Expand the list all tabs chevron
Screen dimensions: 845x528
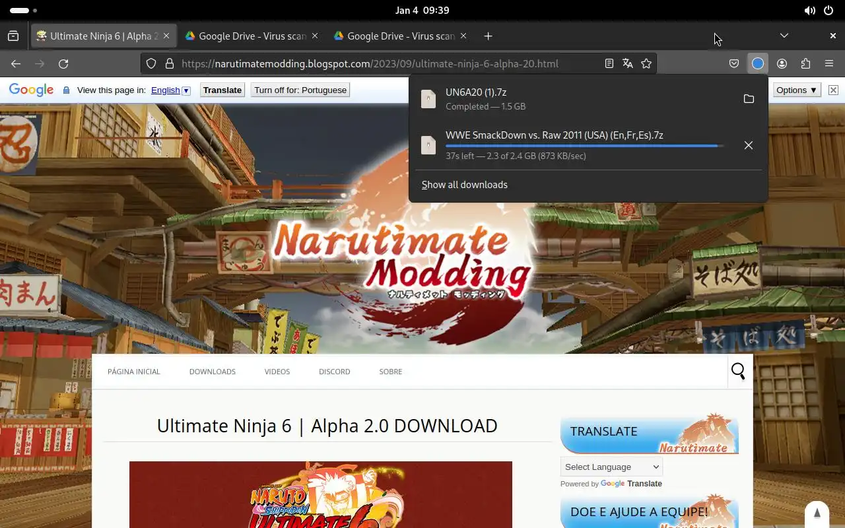tap(784, 36)
